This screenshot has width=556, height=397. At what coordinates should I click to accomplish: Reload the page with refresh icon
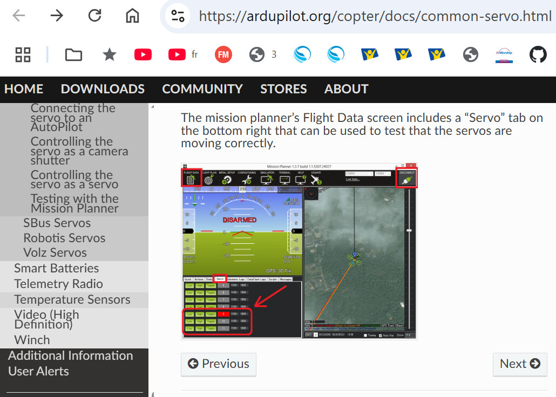point(94,16)
